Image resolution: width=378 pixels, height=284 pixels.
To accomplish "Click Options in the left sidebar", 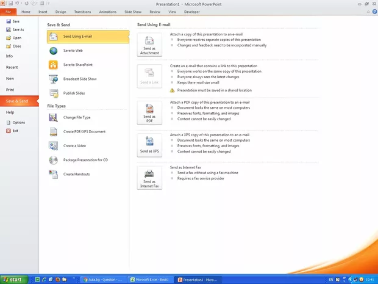I will pos(19,123).
